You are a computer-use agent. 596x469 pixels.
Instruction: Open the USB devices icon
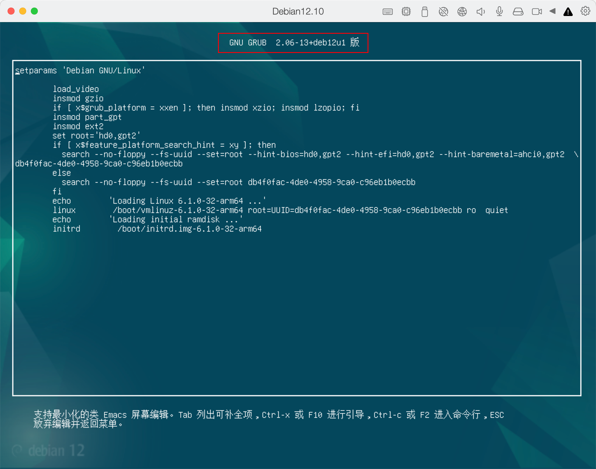(425, 12)
